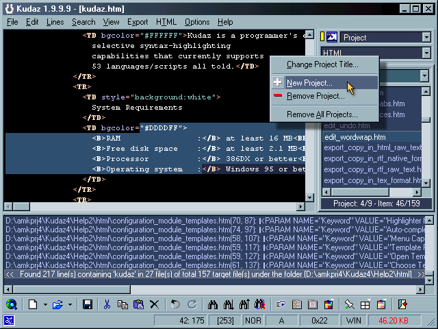Click the search results scroll-up arrow
The image size is (438, 329).
click(x=429, y=220)
